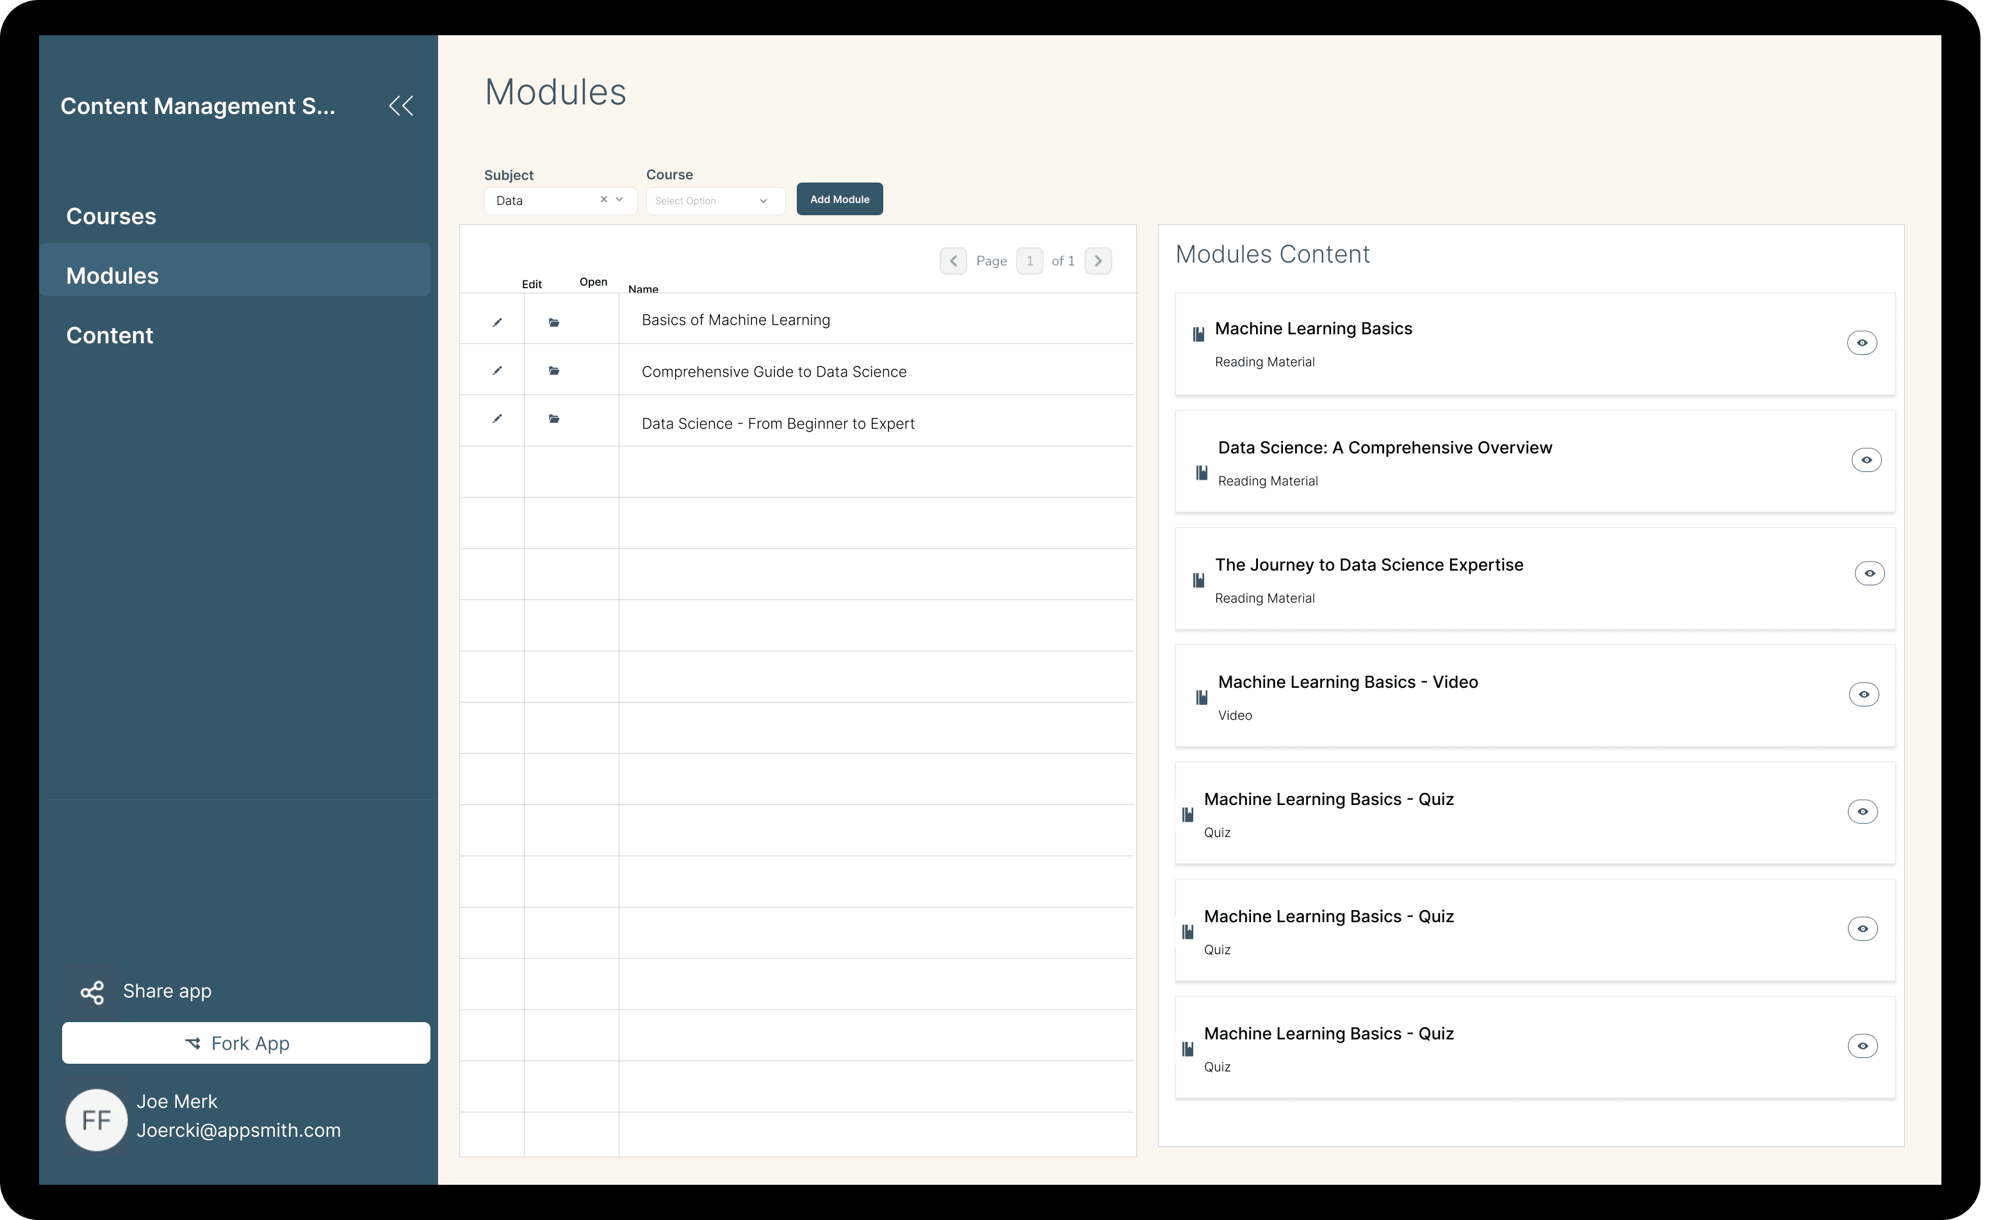This screenshot has width=1992, height=1220.
Task: Edit the Basics of Machine Learning module
Action: (x=497, y=321)
